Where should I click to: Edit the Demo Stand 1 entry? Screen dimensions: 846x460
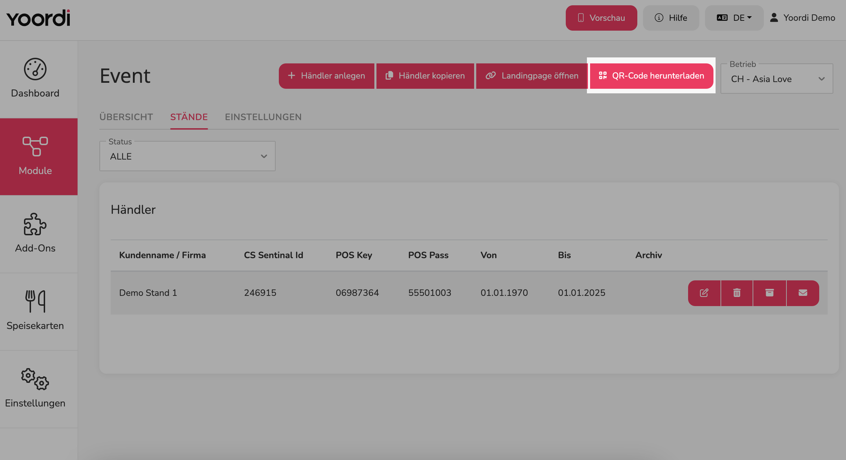pos(704,293)
